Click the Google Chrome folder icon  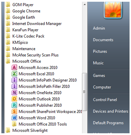click(x=8, y=11)
